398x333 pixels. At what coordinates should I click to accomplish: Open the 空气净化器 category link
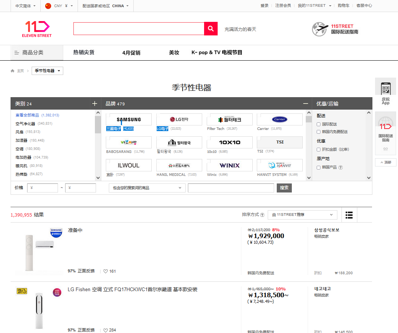click(x=25, y=124)
